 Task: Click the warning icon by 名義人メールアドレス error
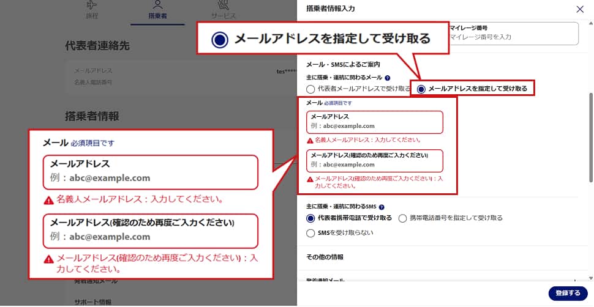[310, 140]
